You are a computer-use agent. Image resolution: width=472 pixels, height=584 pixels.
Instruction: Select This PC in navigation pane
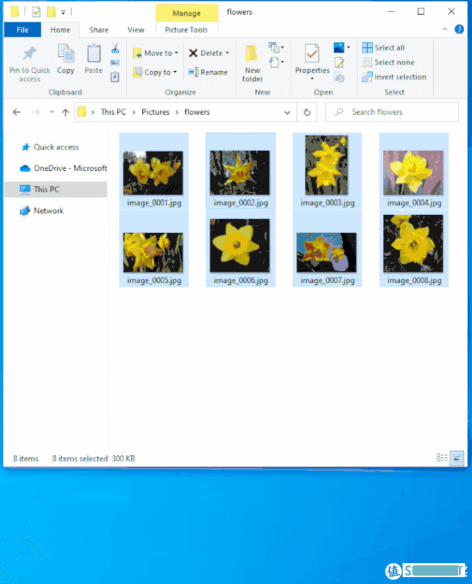[x=56, y=190]
